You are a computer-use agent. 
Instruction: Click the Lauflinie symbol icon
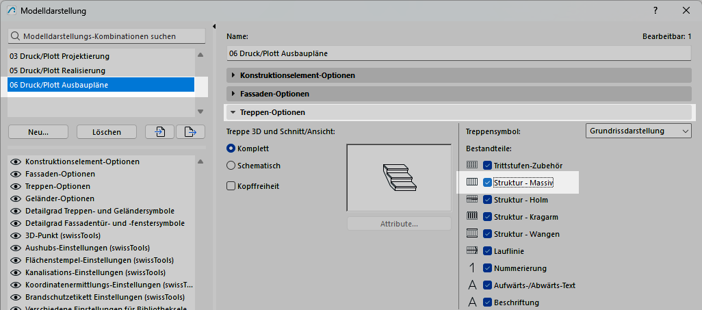point(471,251)
